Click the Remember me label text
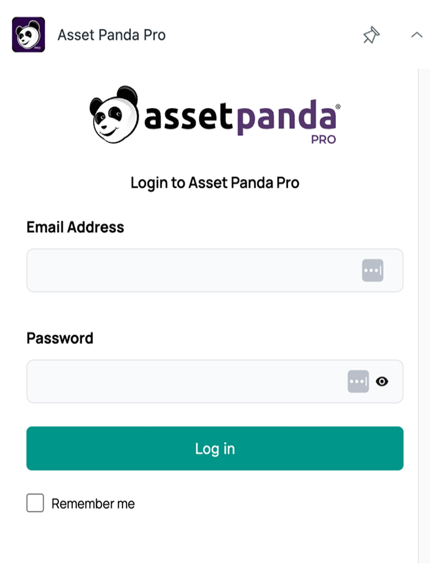 [x=93, y=504]
